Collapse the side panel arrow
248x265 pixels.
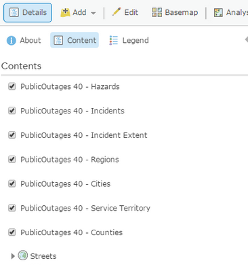(247, 39)
